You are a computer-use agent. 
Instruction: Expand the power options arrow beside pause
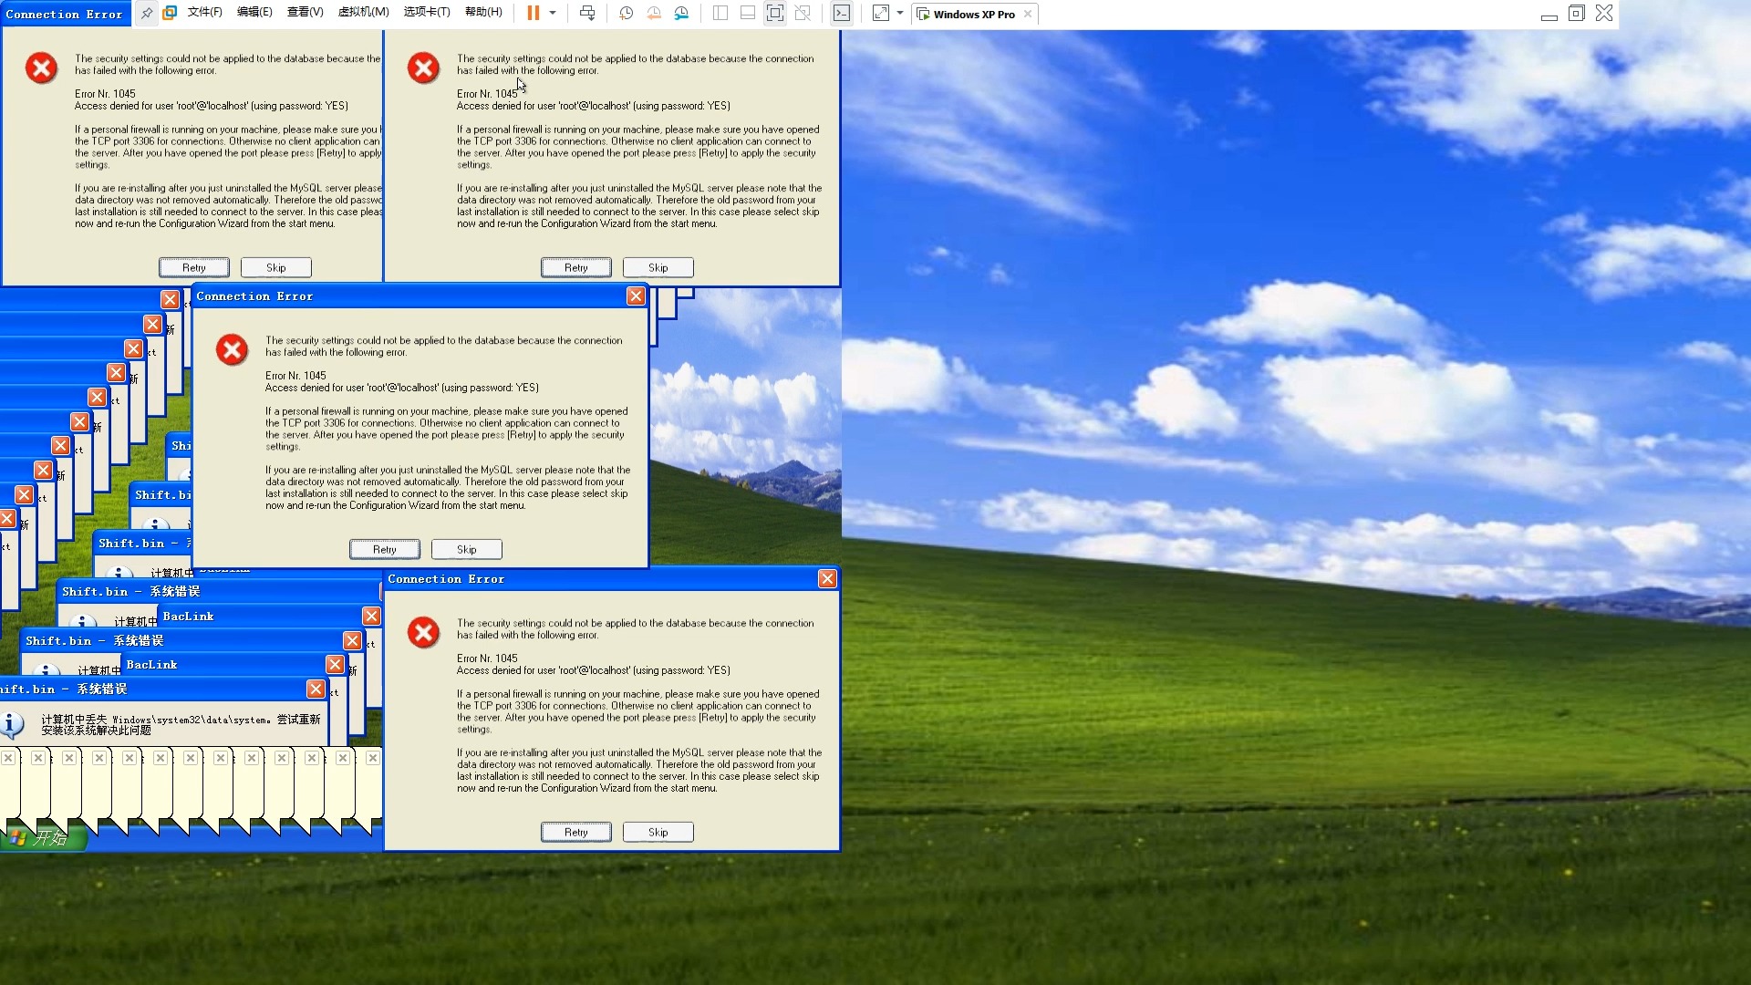[x=553, y=14]
